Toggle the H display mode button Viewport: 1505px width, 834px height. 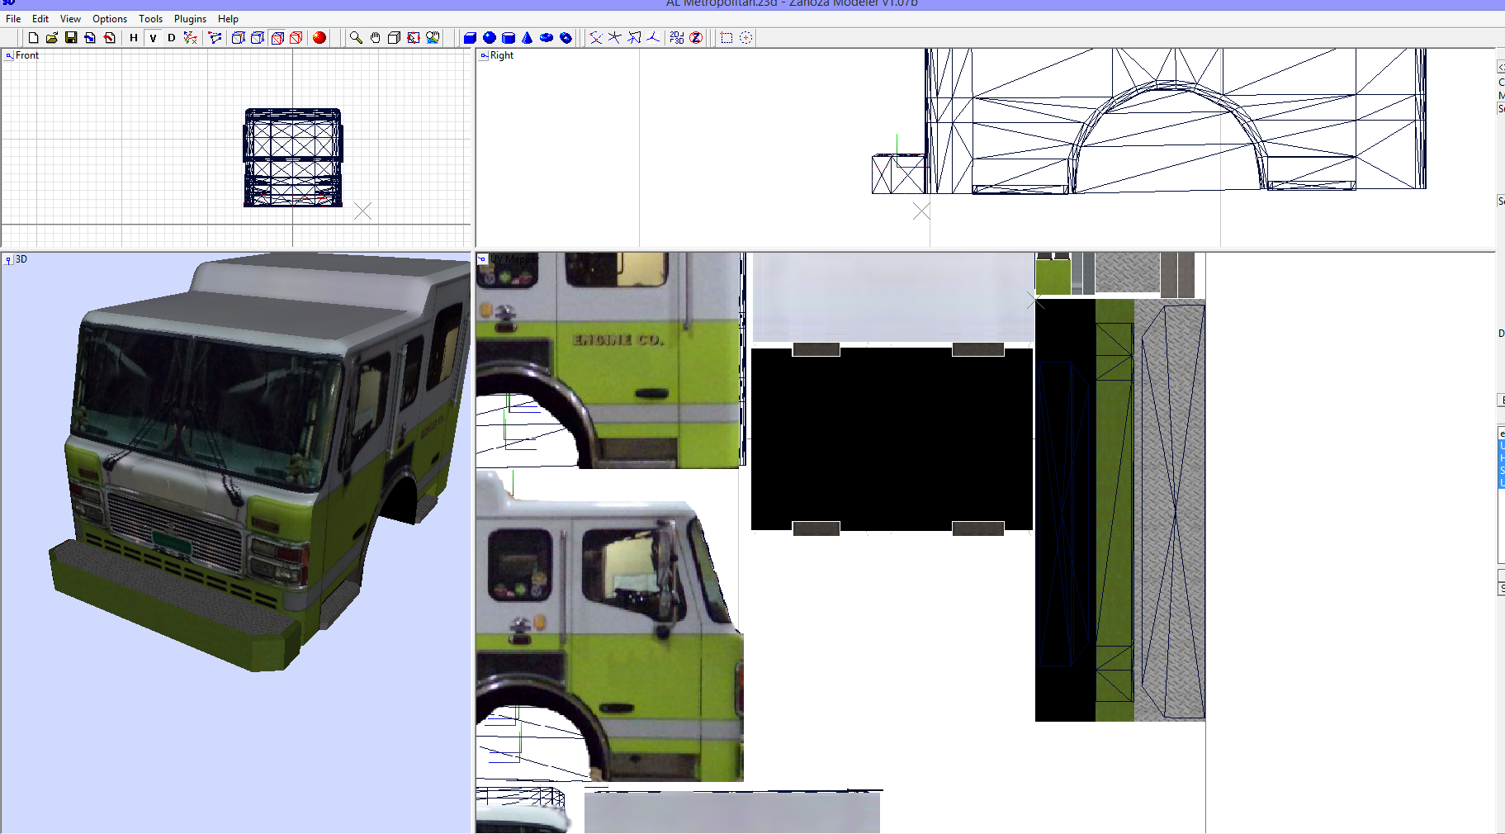click(132, 37)
